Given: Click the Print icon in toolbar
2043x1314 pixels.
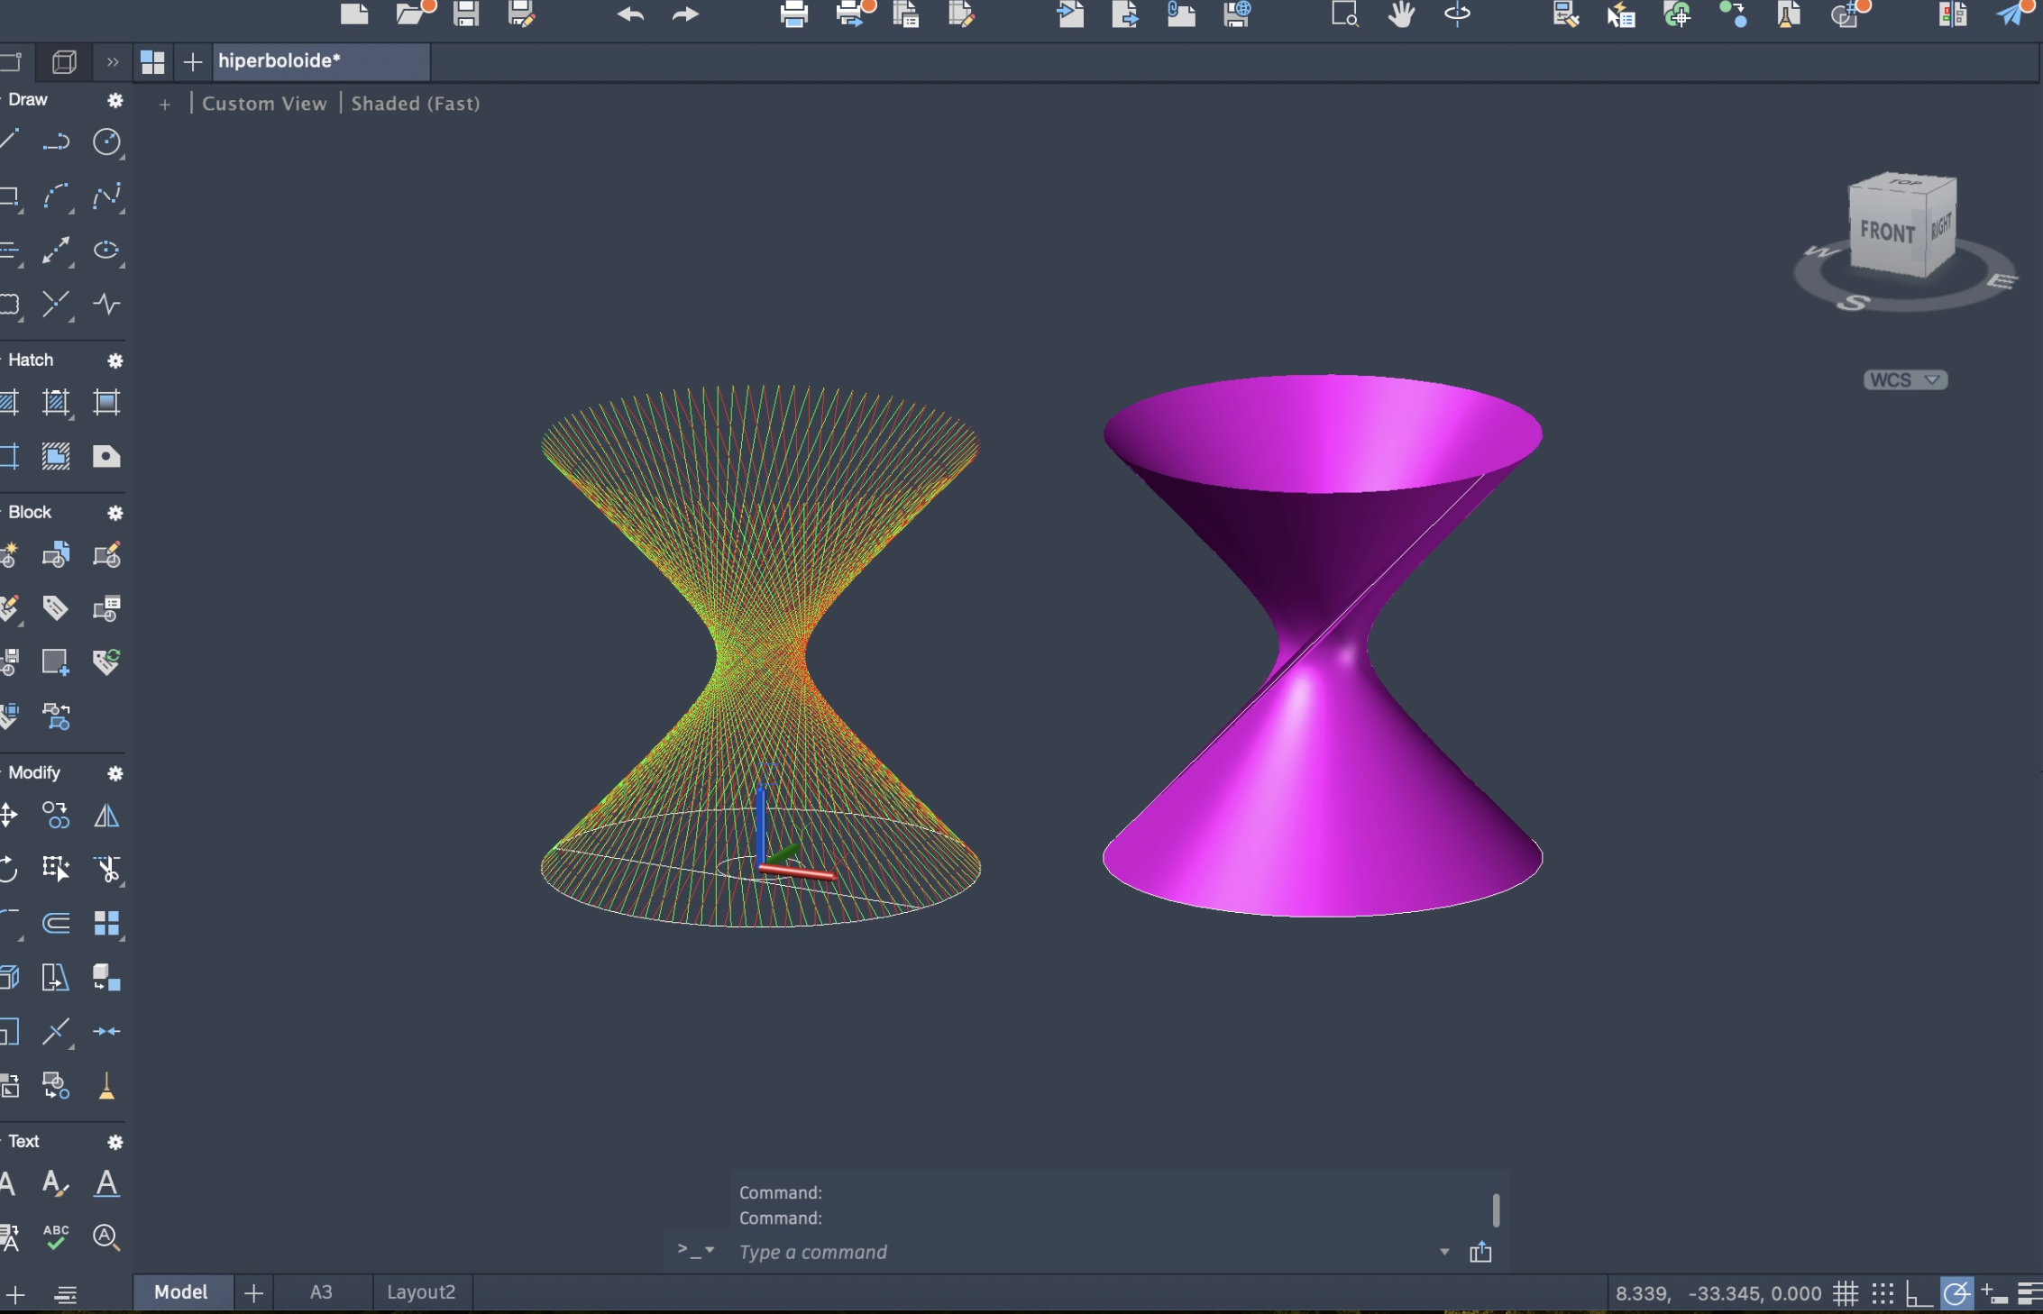Looking at the screenshot, I should coord(793,14).
